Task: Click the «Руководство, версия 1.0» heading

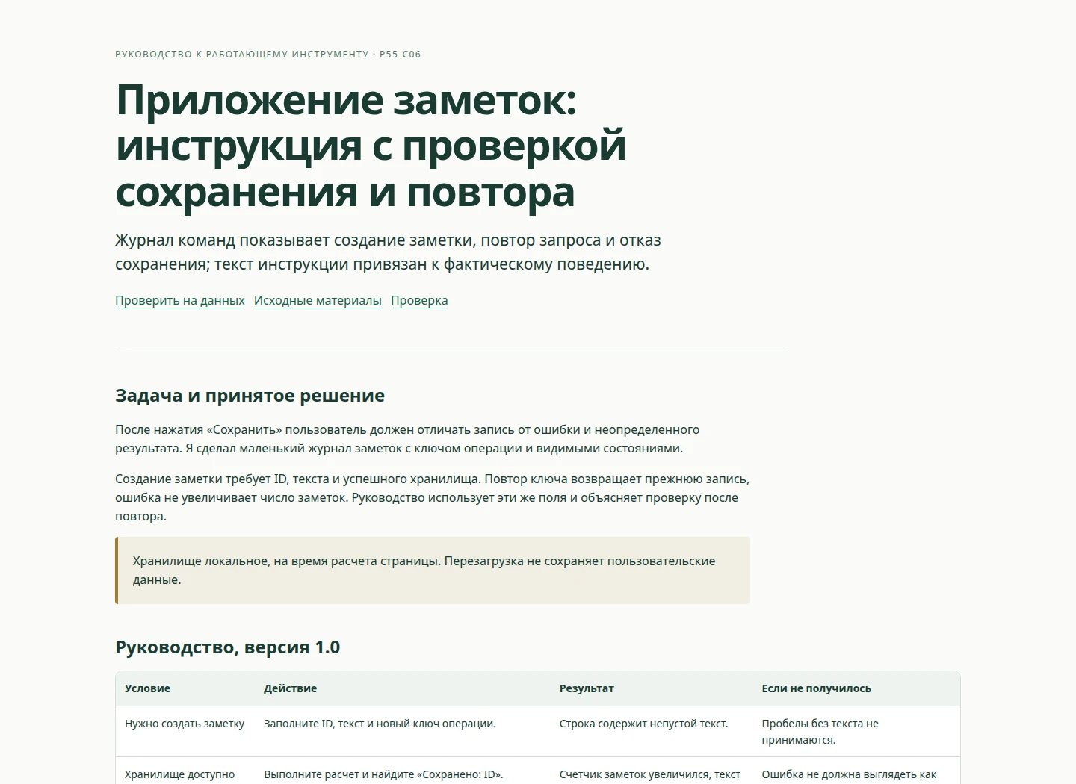Action: click(x=227, y=647)
